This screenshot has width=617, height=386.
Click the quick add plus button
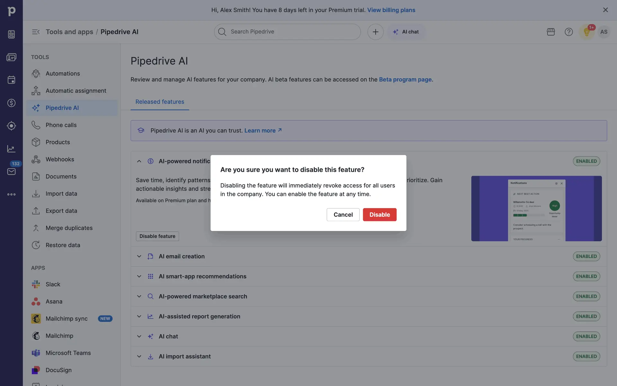click(375, 32)
